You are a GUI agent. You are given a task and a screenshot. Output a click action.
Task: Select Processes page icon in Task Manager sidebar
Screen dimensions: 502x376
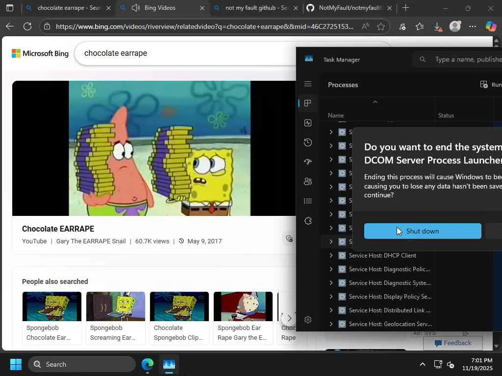308,103
